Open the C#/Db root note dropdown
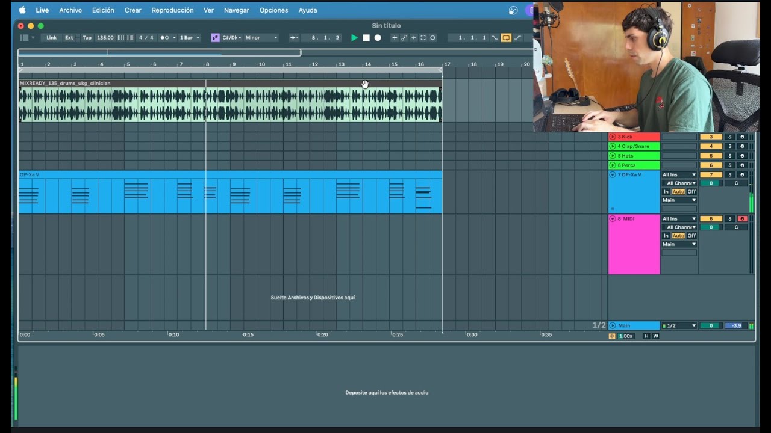The width and height of the screenshot is (771, 433). [x=232, y=37]
